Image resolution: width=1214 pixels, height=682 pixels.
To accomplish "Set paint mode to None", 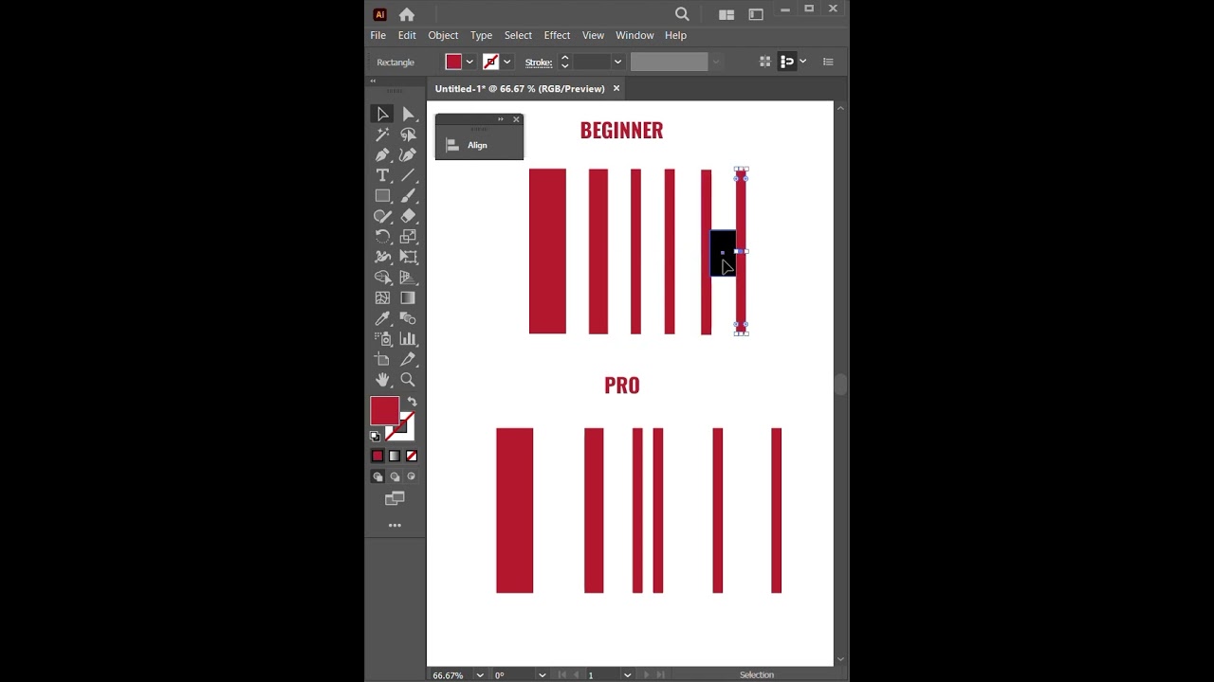I will [412, 456].
